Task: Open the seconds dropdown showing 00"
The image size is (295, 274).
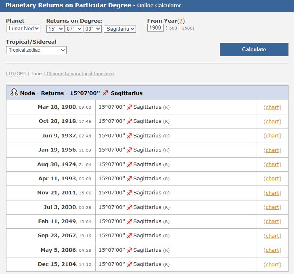Action: coord(92,29)
